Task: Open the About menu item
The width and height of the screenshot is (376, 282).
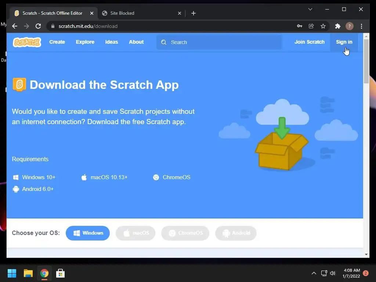Action: coord(136,42)
